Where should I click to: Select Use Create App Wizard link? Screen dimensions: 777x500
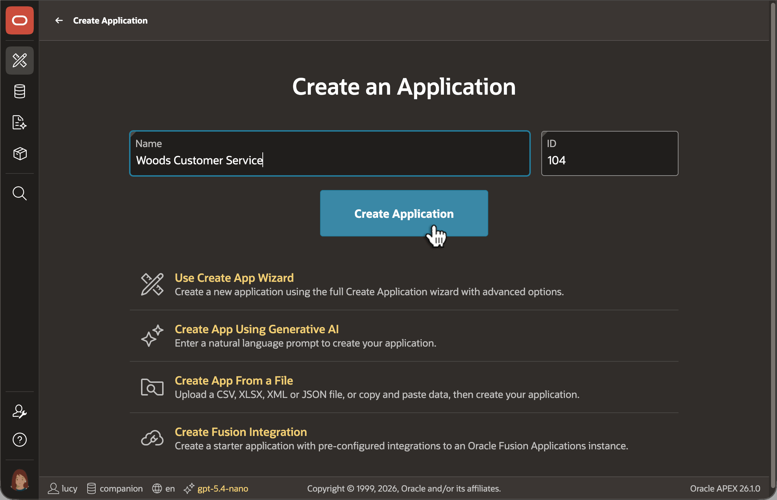234,278
